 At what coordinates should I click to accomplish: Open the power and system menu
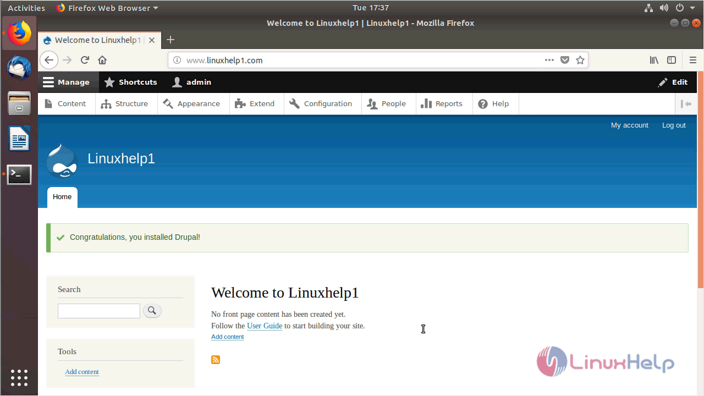click(685, 8)
